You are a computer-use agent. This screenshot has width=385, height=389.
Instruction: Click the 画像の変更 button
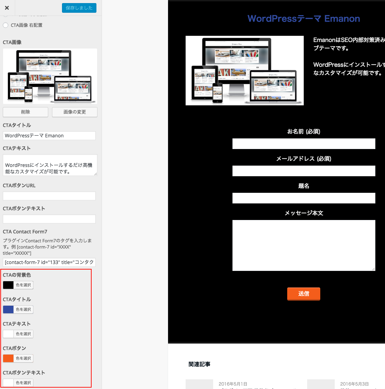tap(75, 112)
